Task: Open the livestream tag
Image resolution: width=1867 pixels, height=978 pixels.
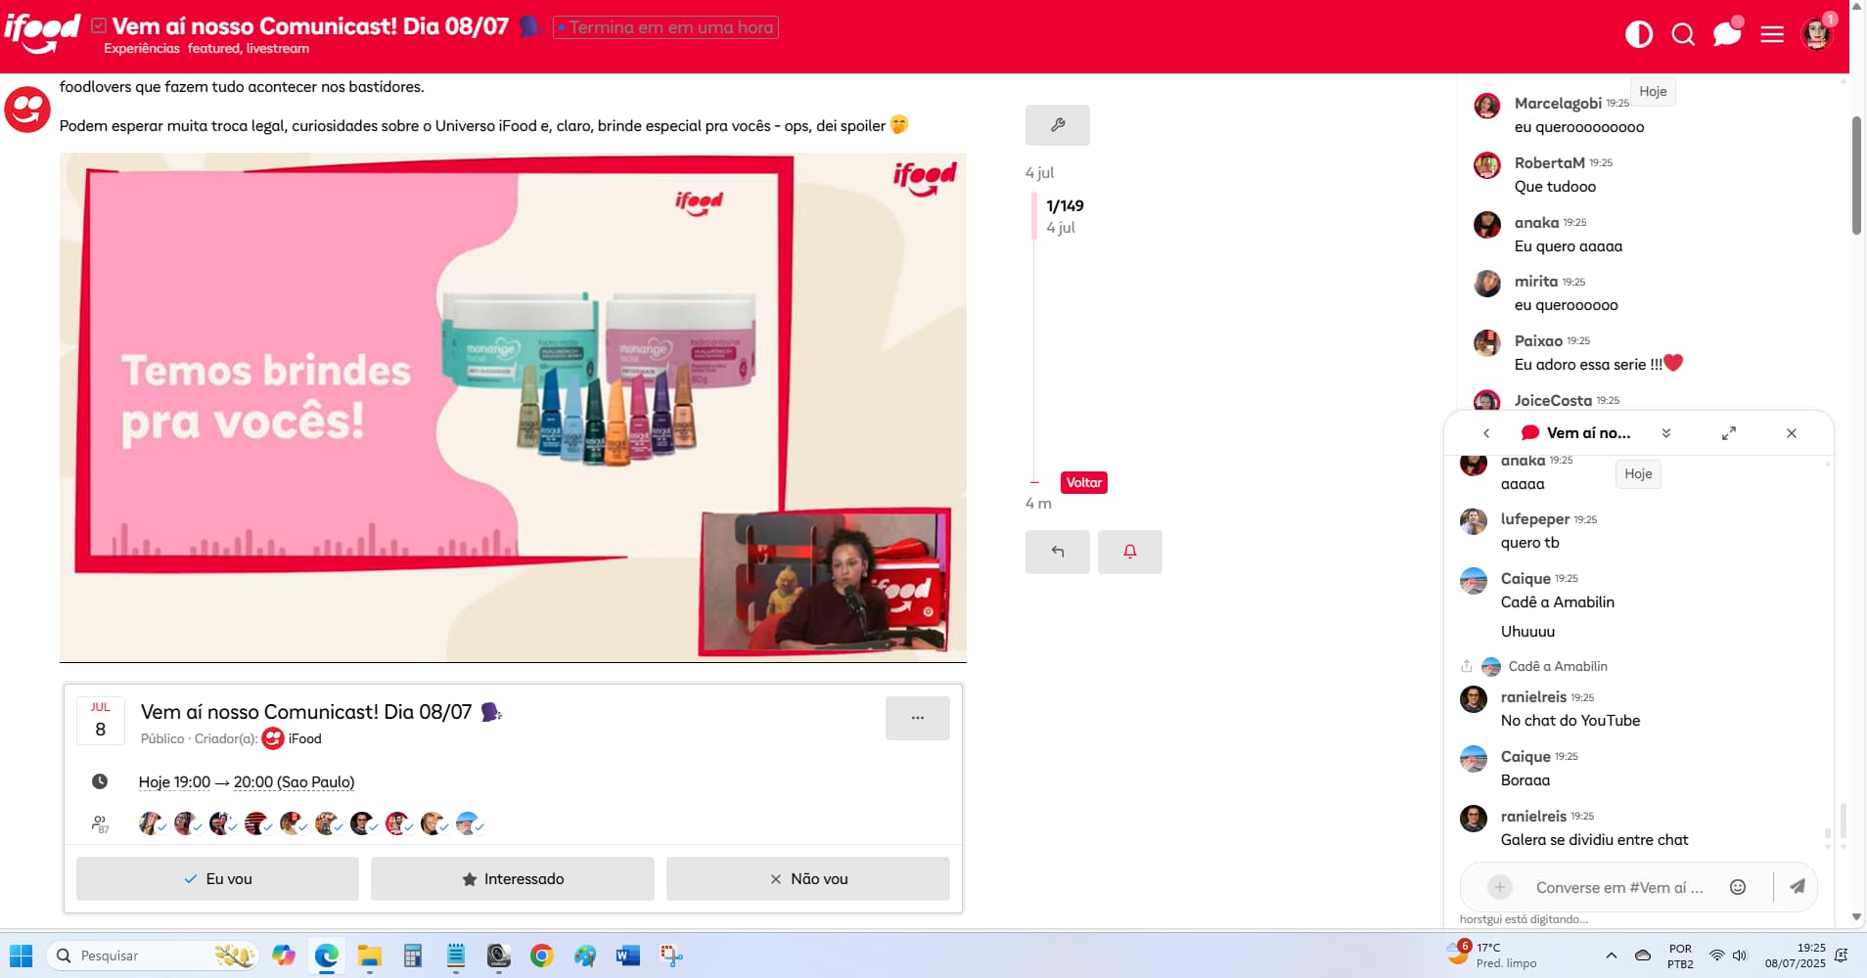Action: point(278,48)
